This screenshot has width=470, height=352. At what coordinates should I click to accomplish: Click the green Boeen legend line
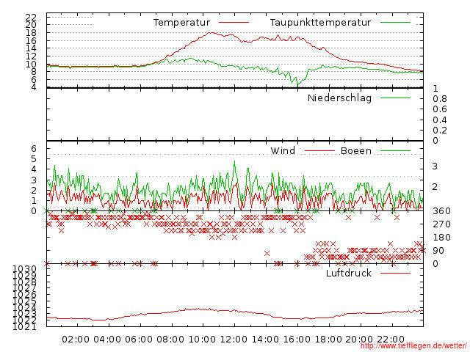tap(395, 150)
